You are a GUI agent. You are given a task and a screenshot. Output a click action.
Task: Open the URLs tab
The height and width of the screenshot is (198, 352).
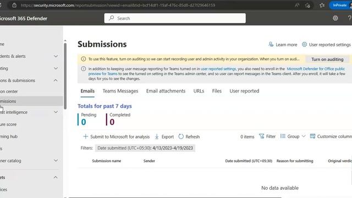199,91
